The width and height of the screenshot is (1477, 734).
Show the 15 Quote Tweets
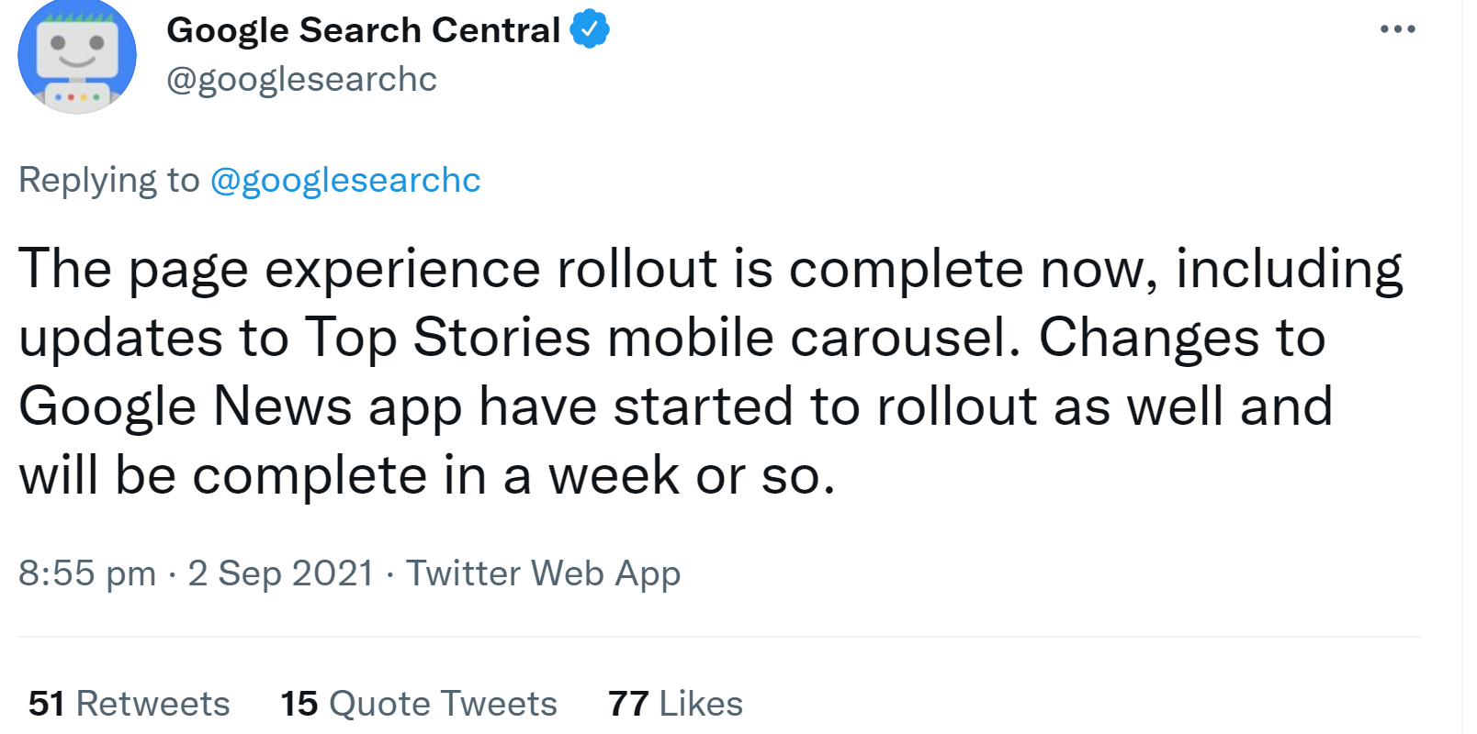[419, 704]
